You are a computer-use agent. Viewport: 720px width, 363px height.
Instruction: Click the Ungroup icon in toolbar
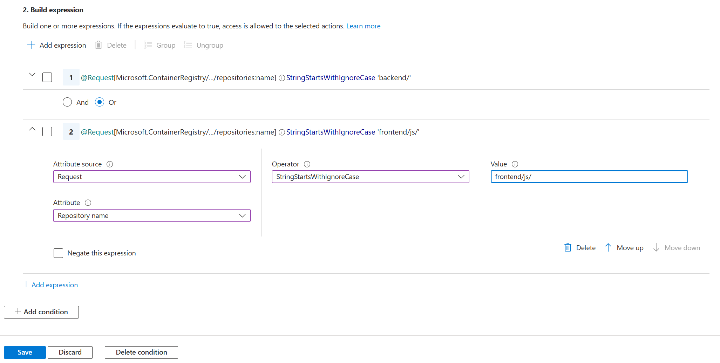pos(188,45)
